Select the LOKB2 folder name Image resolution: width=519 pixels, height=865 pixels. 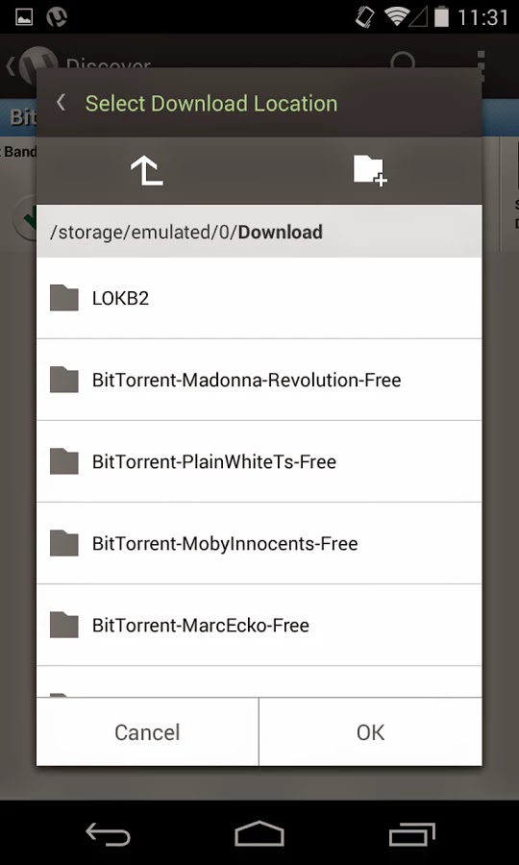click(x=121, y=299)
